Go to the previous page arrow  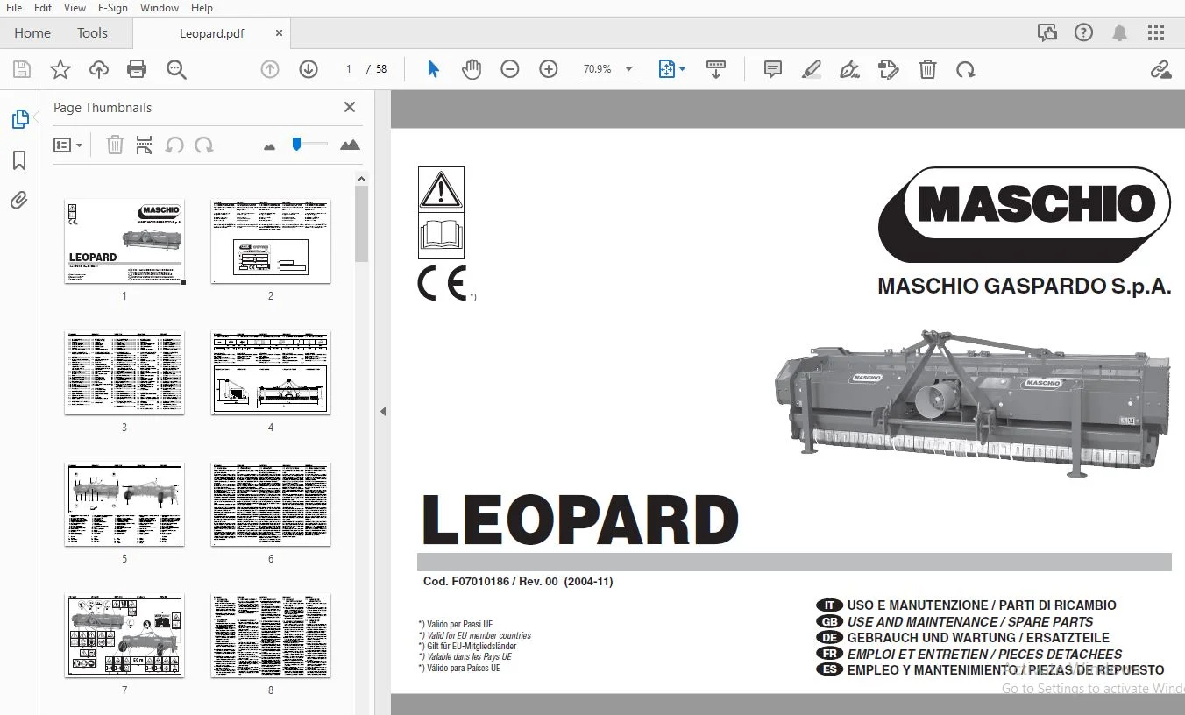270,69
